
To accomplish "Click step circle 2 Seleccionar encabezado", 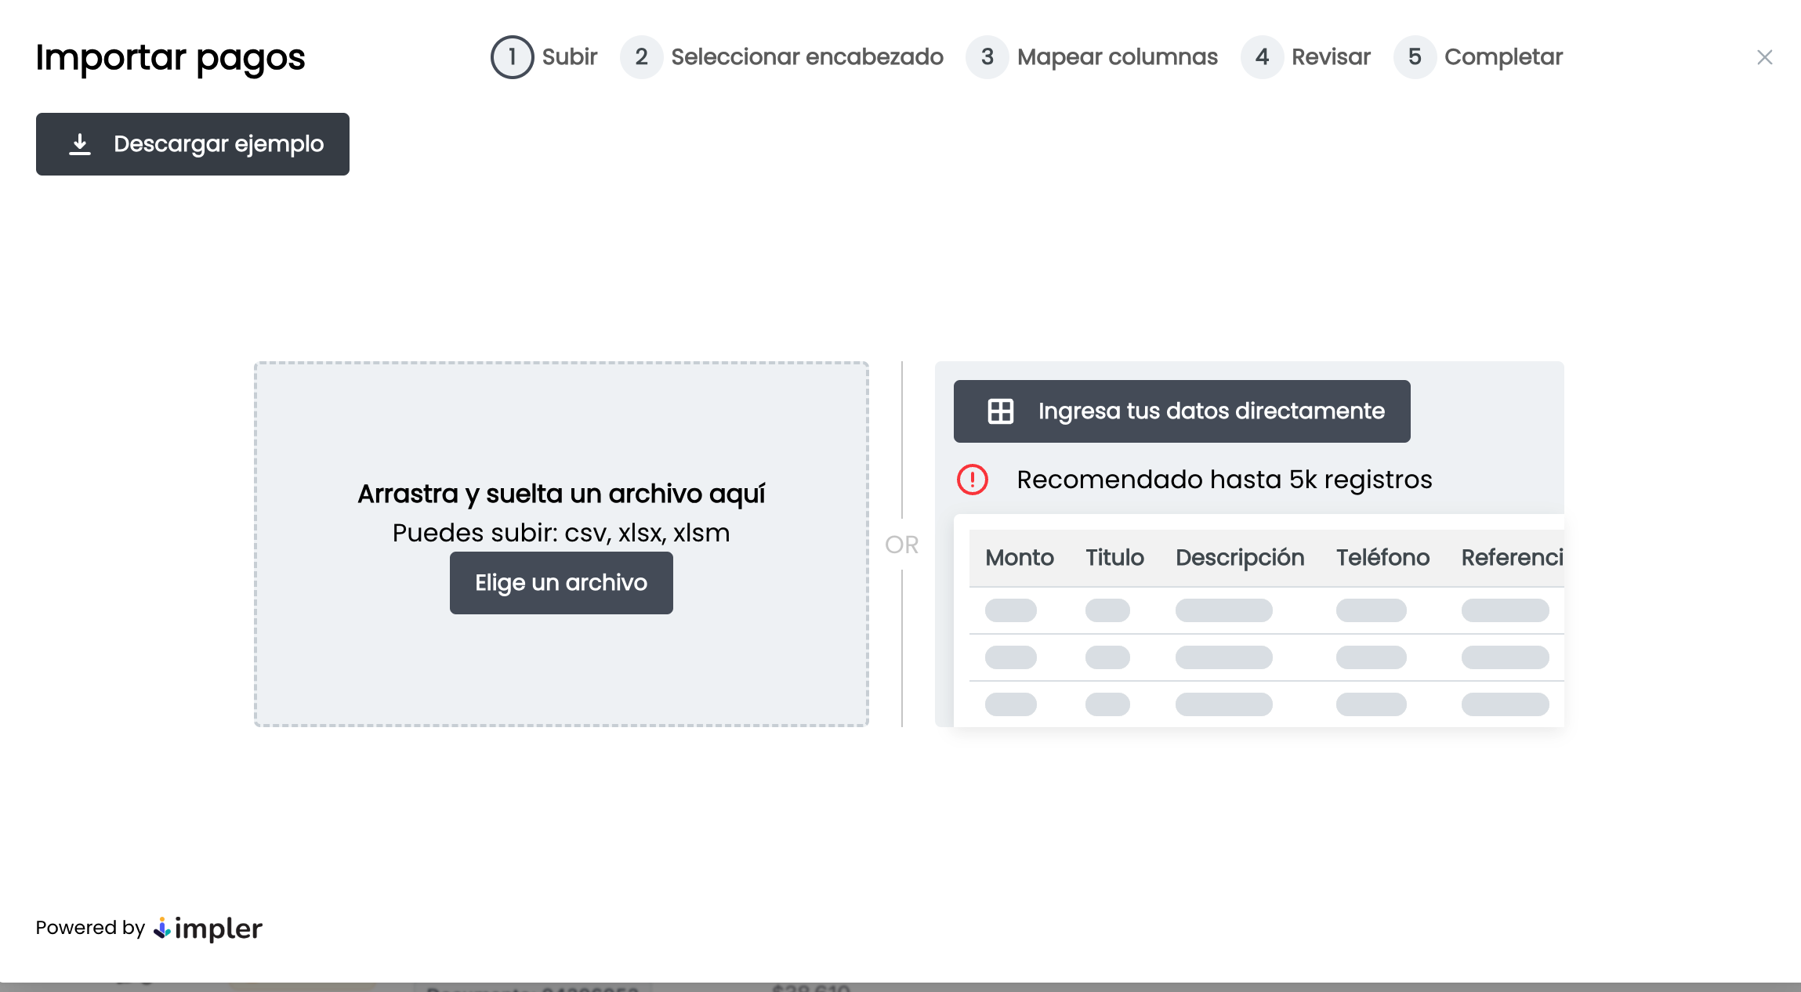I will pyautogui.click(x=641, y=56).
